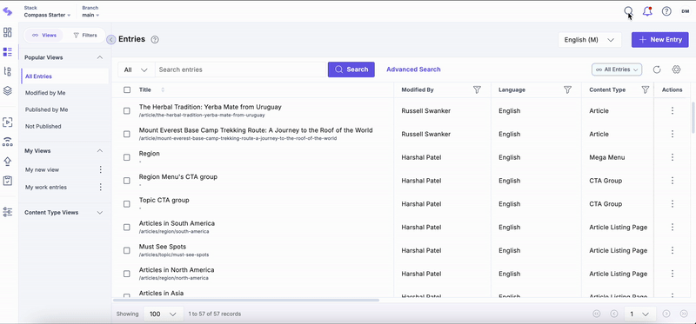Open the Branch main dropdown

pos(90,11)
